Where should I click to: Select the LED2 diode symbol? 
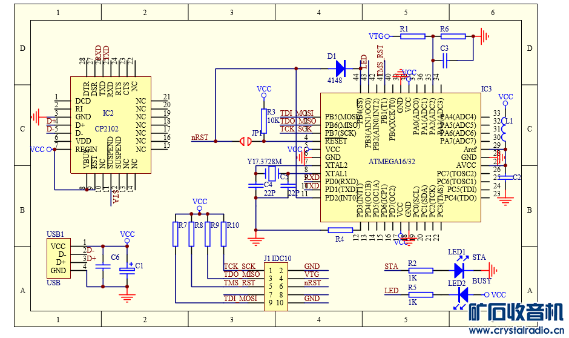point(462,296)
